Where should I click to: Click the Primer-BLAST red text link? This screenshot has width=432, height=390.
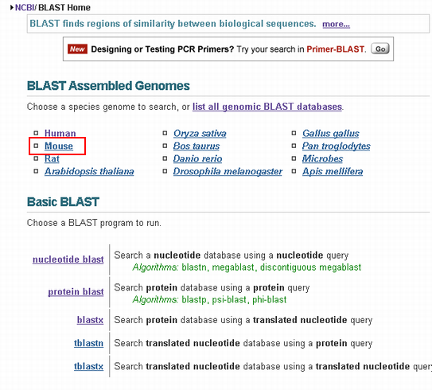pos(335,49)
